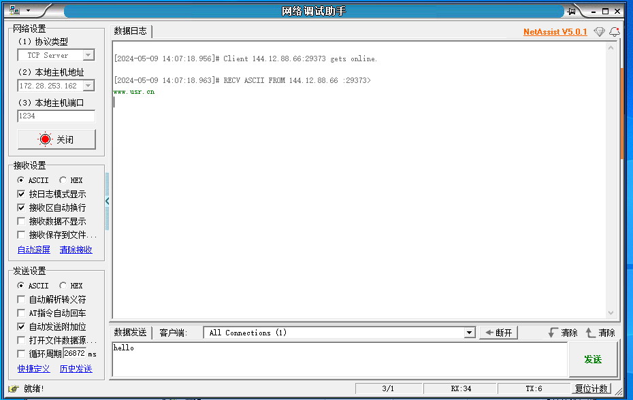The width and height of the screenshot is (633, 400).
Task: Select ASCII receive mode
Action: (x=20, y=180)
